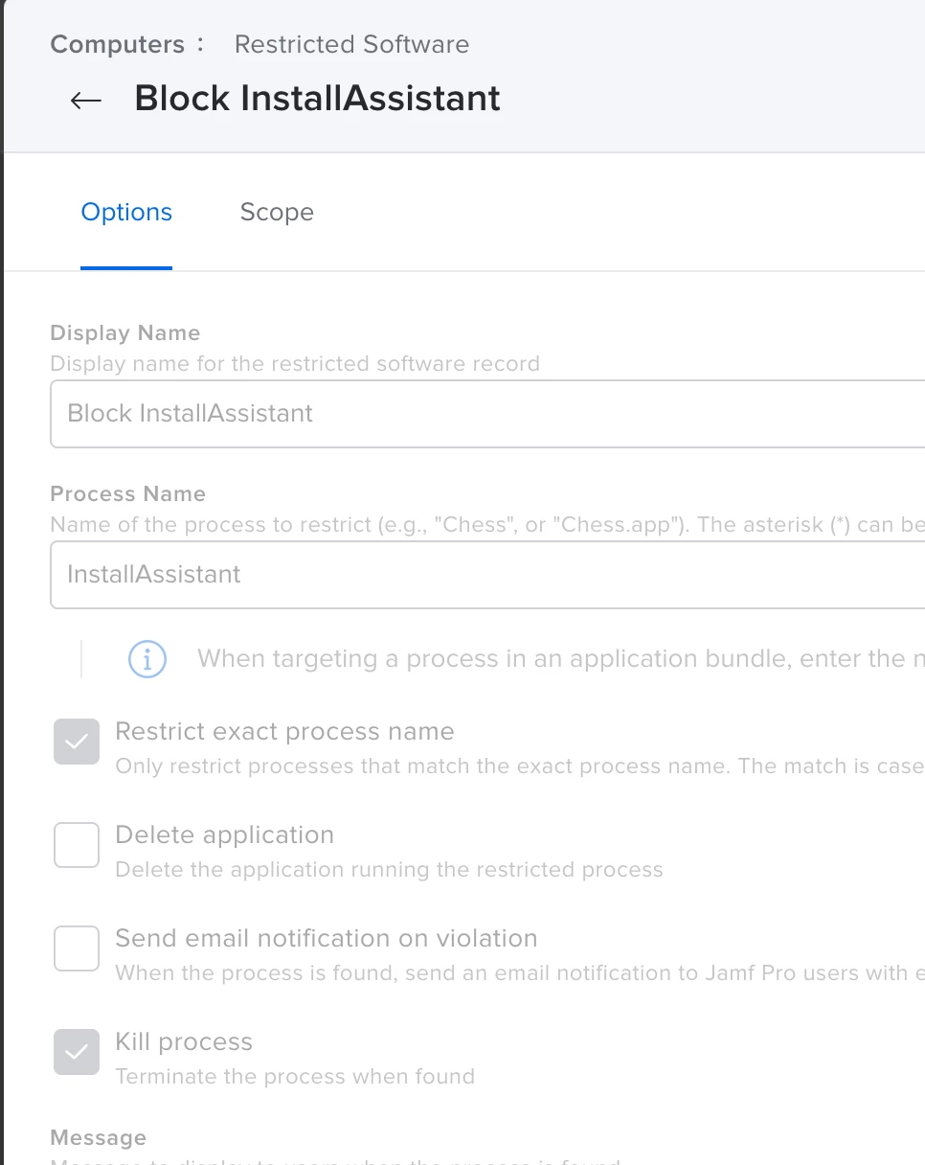Image resolution: width=925 pixels, height=1165 pixels.
Task: Open the Options tab
Action: [x=126, y=212]
